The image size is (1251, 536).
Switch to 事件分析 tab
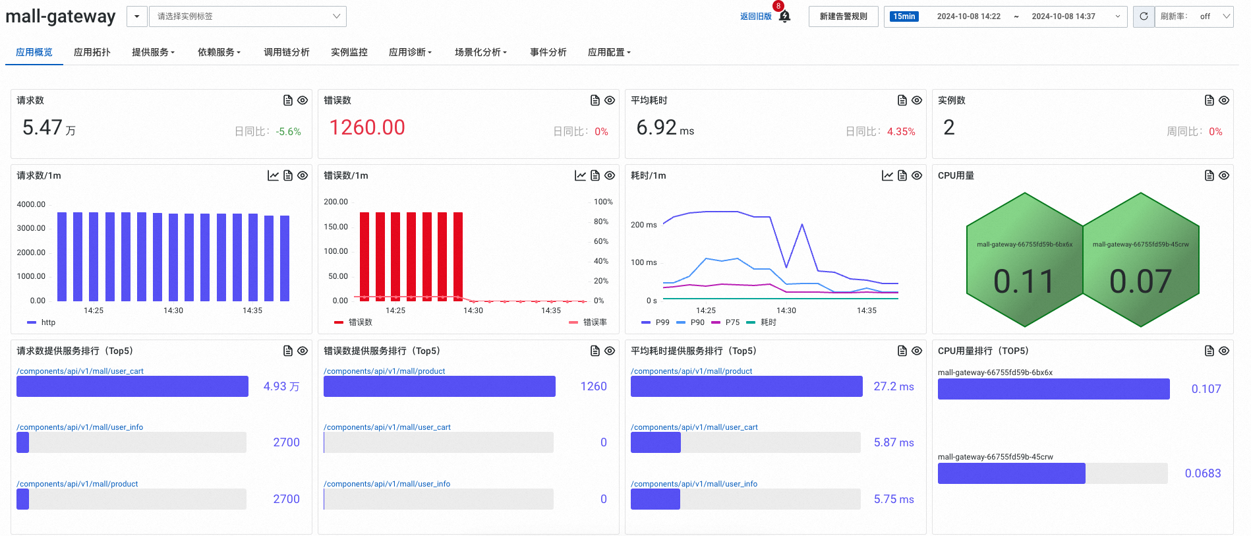[548, 52]
